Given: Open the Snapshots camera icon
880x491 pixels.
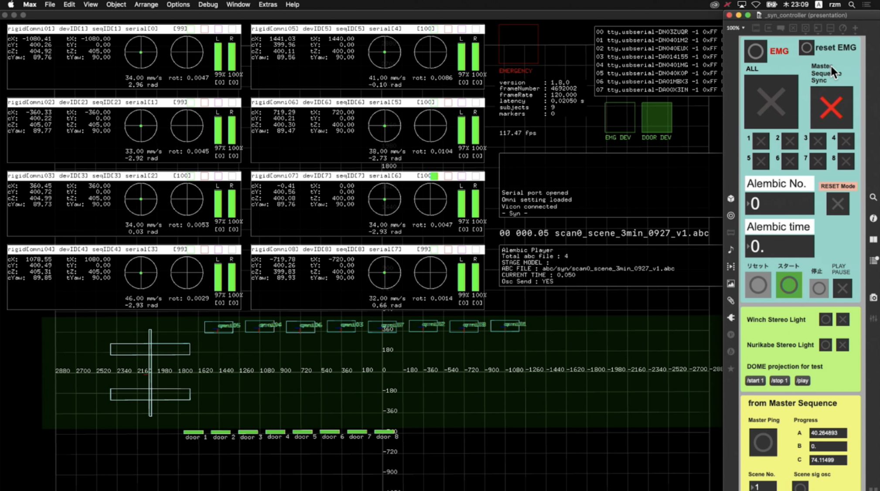Looking at the screenshot, I should point(873,297).
